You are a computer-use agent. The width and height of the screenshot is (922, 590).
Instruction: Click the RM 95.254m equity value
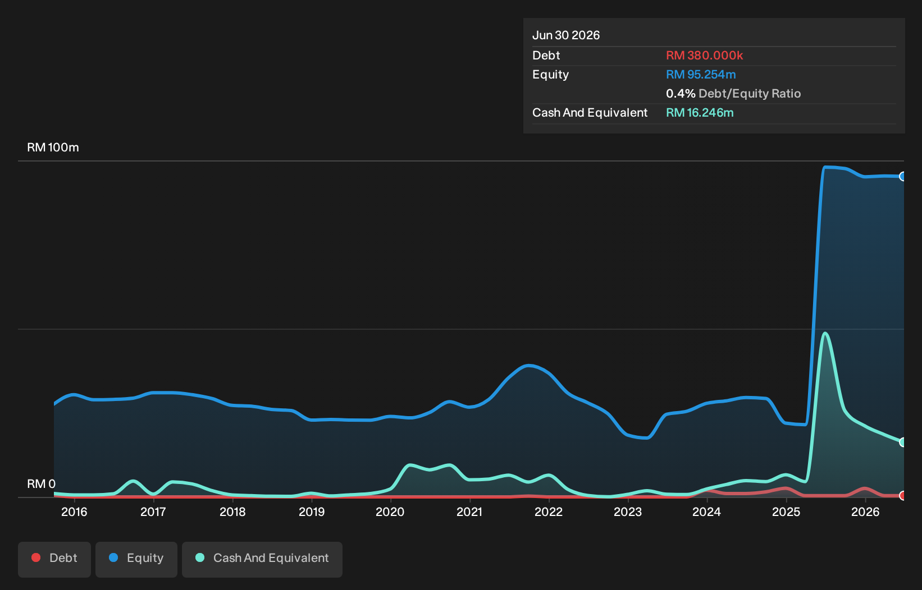701,75
